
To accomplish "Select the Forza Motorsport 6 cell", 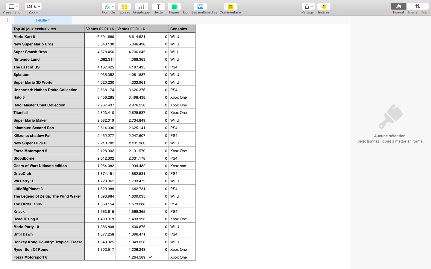I will click(48, 257).
